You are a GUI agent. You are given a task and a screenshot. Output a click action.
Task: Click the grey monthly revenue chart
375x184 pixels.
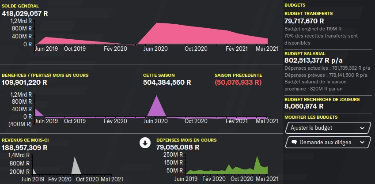(76, 166)
